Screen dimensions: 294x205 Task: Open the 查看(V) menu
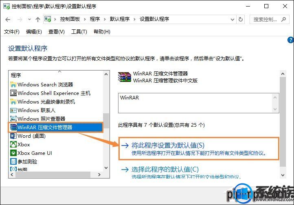pos(57,32)
